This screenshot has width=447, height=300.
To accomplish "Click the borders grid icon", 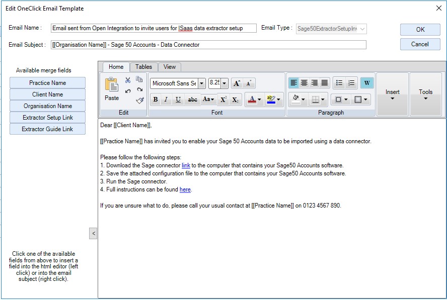I will (315, 99).
